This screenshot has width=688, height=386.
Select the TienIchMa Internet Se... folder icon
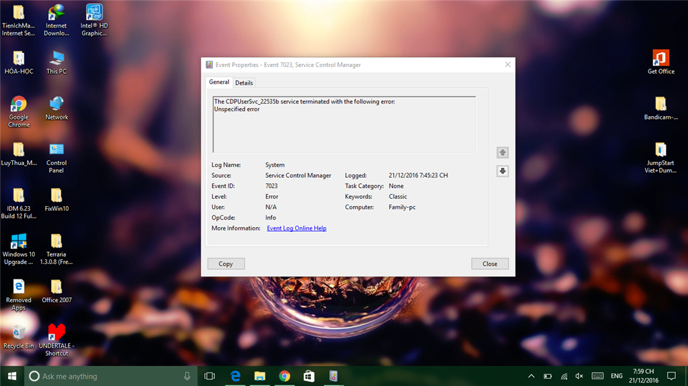[18, 20]
